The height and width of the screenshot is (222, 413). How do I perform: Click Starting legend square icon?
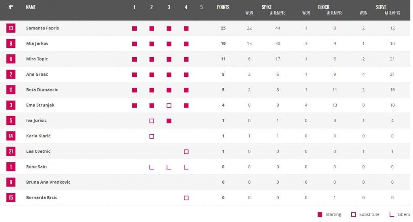[320, 214]
